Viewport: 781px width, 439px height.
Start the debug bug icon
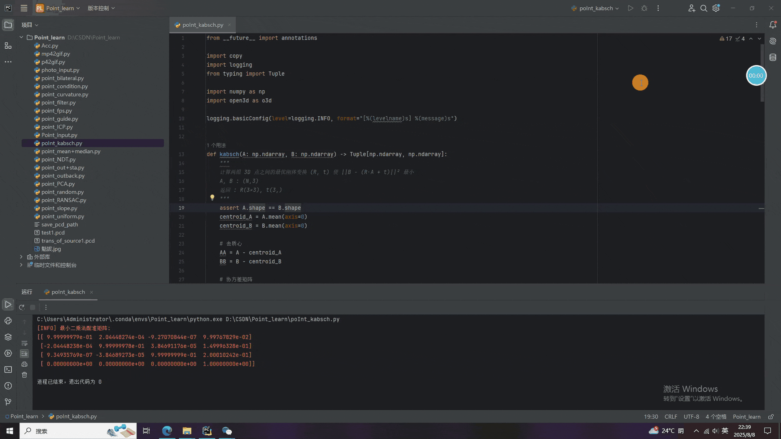click(644, 8)
